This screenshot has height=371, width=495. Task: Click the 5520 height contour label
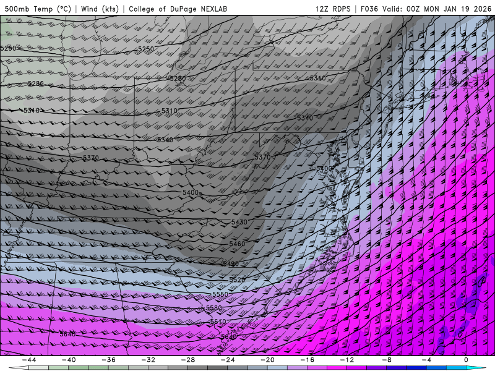tap(237, 280)
